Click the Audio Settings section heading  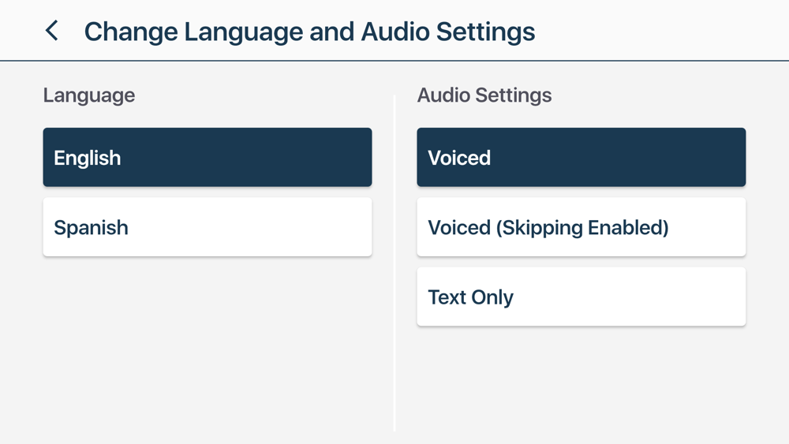[484, 95]
